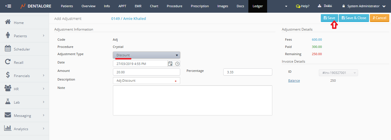391x140 pixels.
Task: Switch to the Prescription tab
Action: [x=200, y=6]
